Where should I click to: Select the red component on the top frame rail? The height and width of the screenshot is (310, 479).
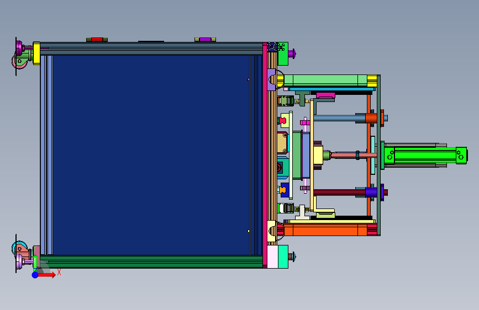coord(97,39)
